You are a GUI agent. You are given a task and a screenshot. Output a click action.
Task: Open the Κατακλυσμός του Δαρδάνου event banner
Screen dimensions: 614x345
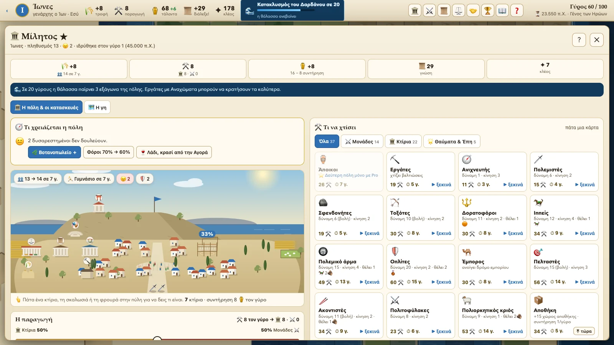292,10
